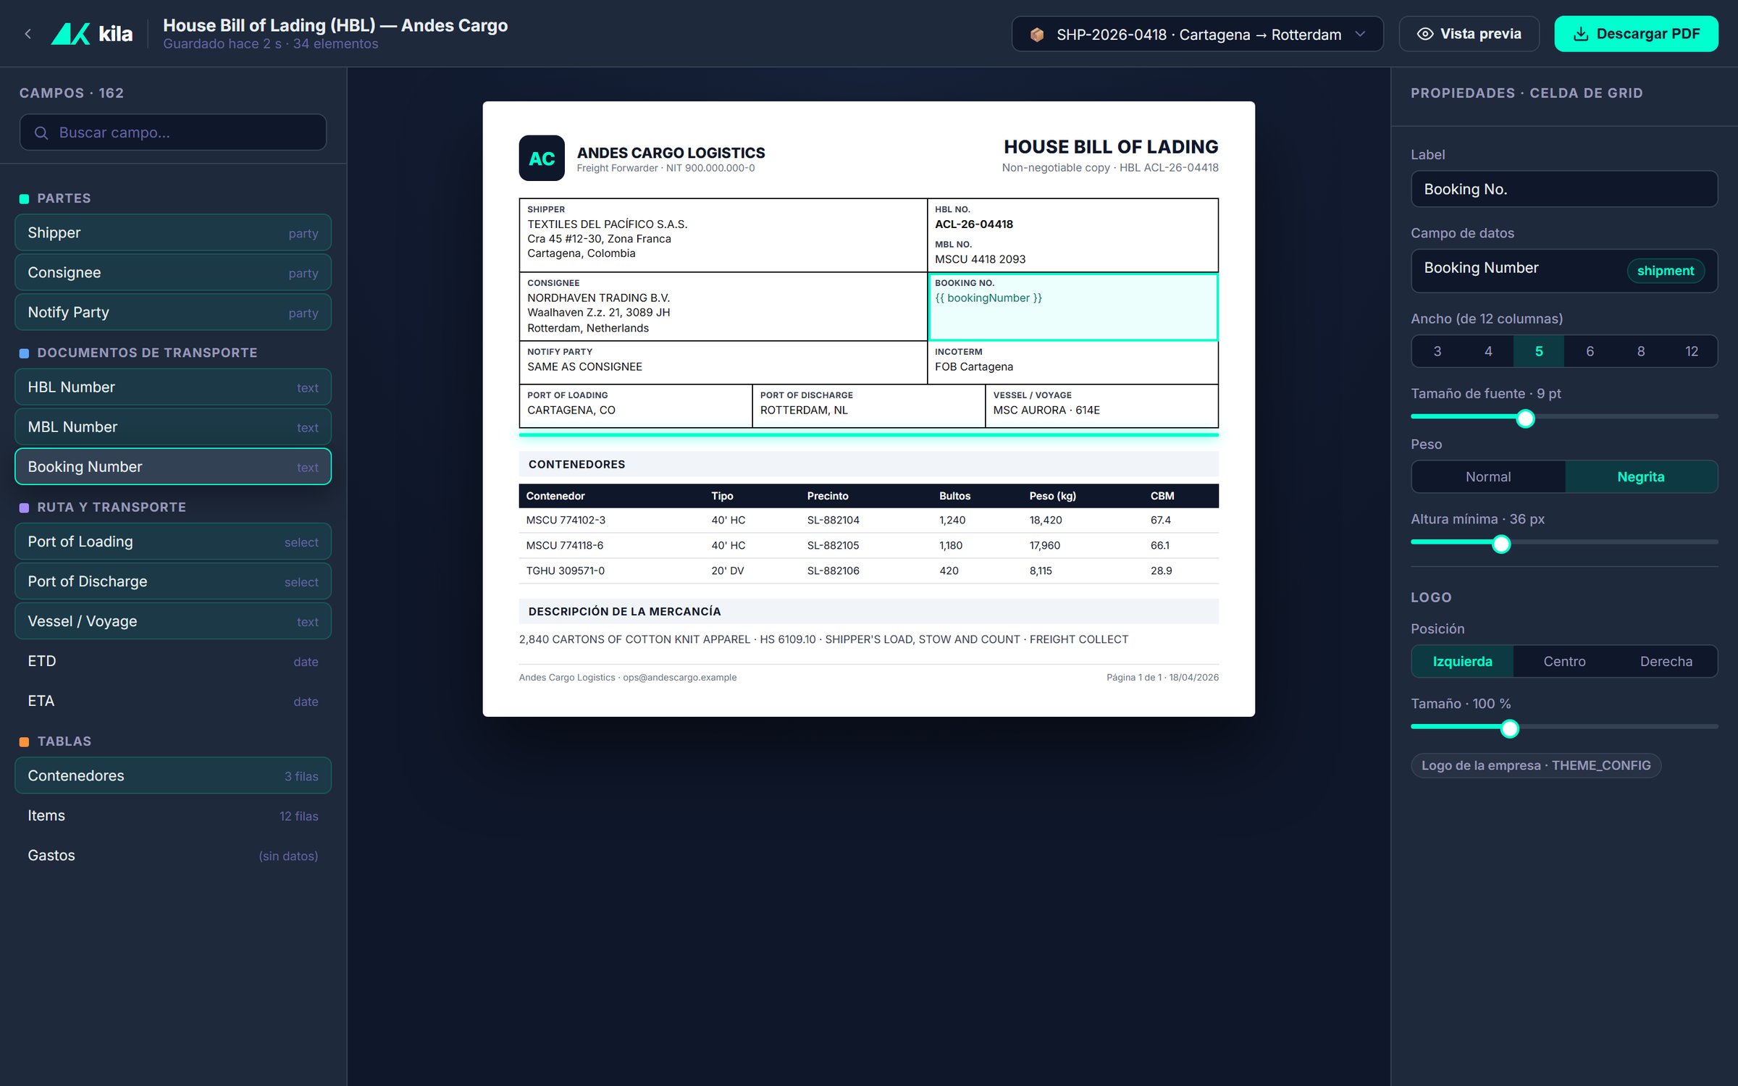This screenshot has width=1738, height=1086.
Task: Click the logo Tamaño slider handle
Action: pyautogui.click(x=1509, y=728)
